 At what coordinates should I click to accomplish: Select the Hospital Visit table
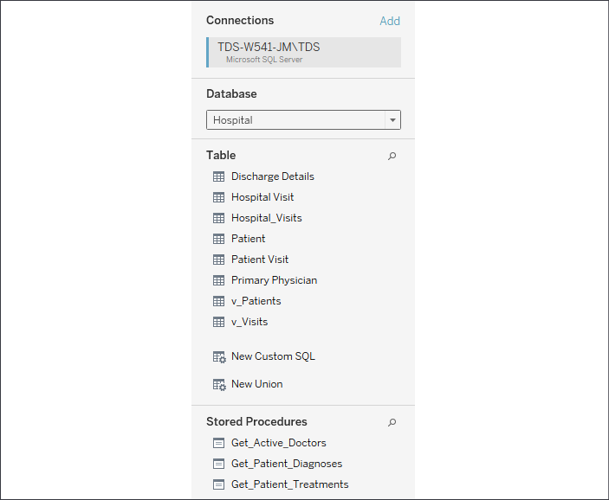tap(262, 197)
